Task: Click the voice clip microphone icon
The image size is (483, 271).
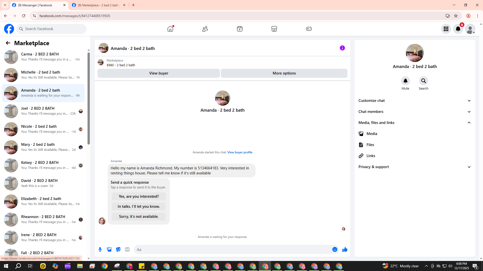Action: (100, 249)
